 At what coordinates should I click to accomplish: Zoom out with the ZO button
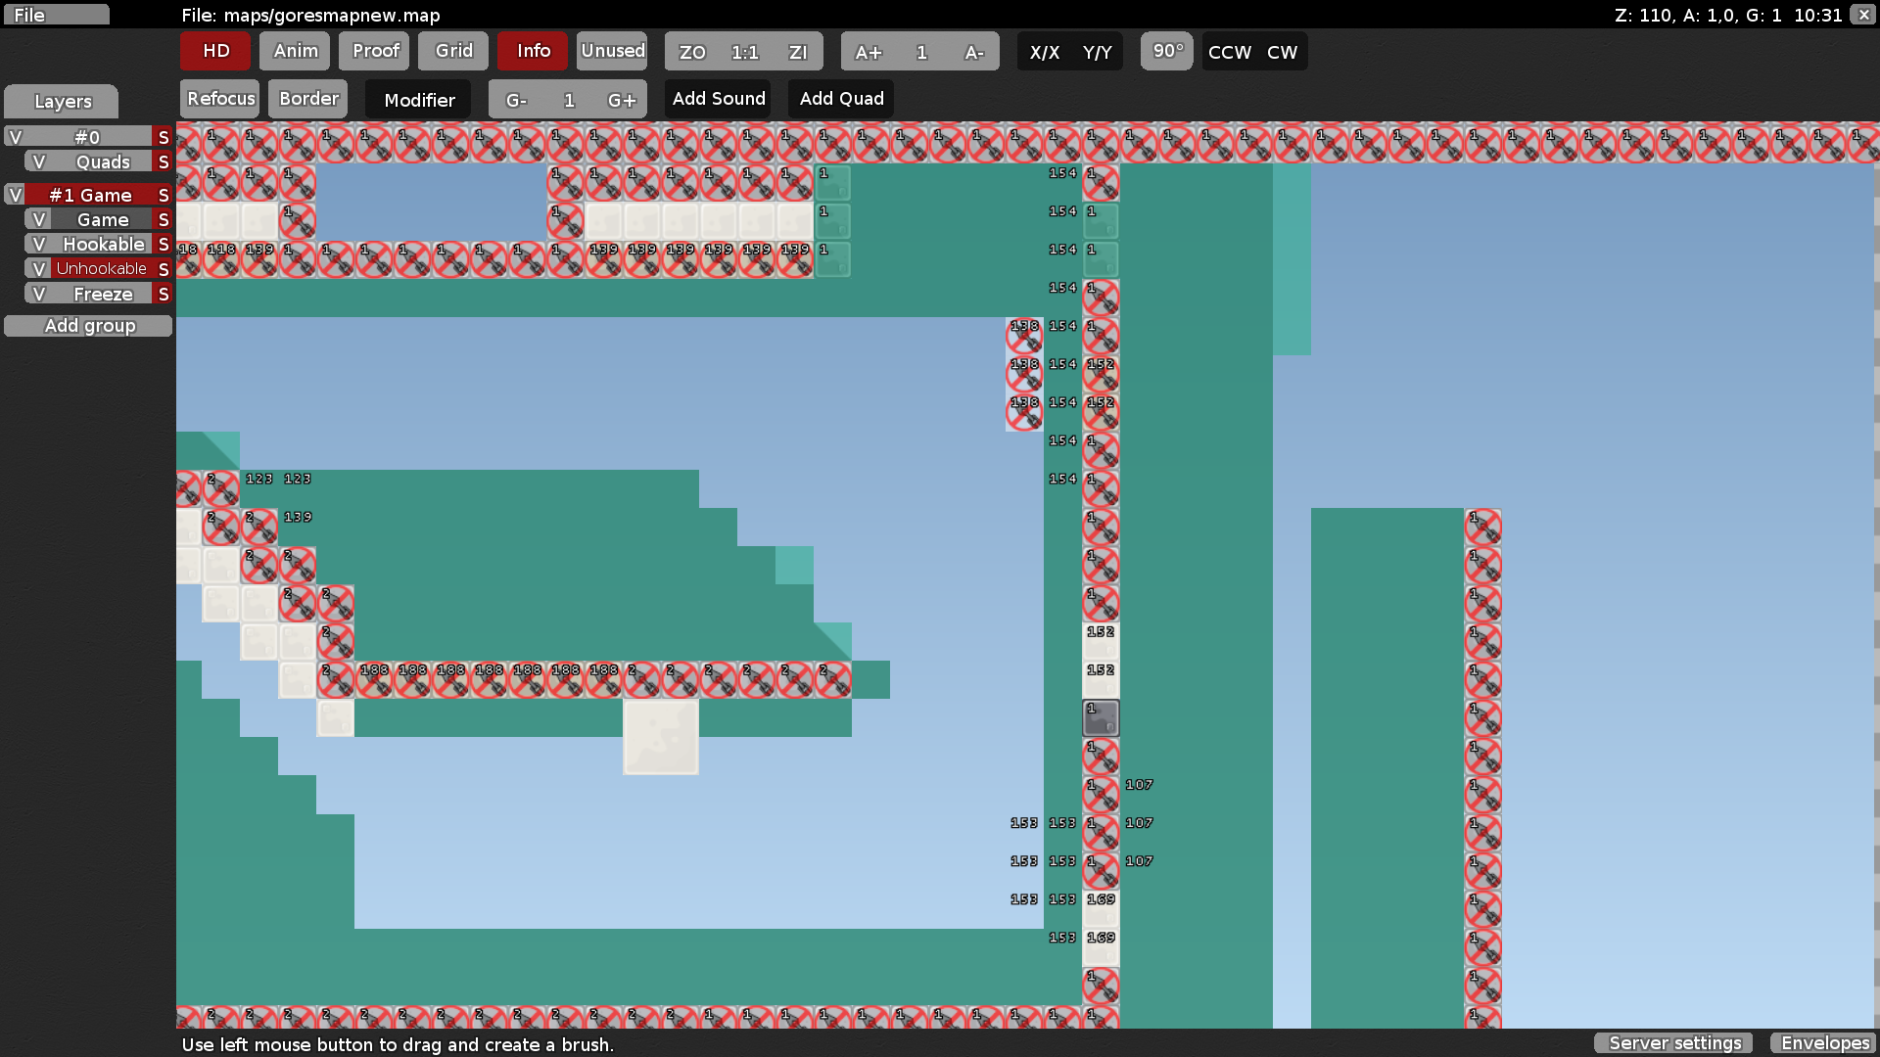tap(692, 52)
